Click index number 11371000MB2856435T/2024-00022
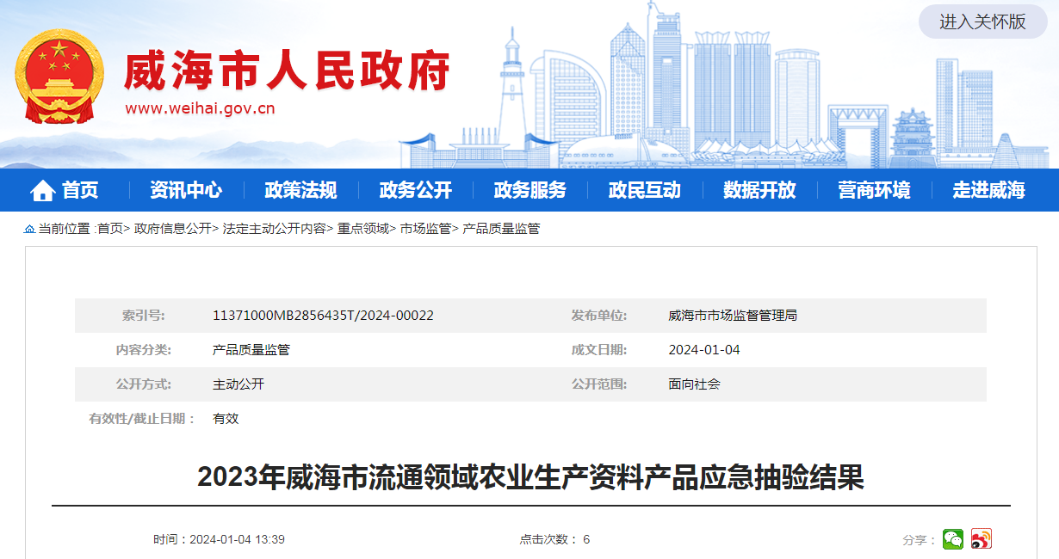 (x=323, y=316)
